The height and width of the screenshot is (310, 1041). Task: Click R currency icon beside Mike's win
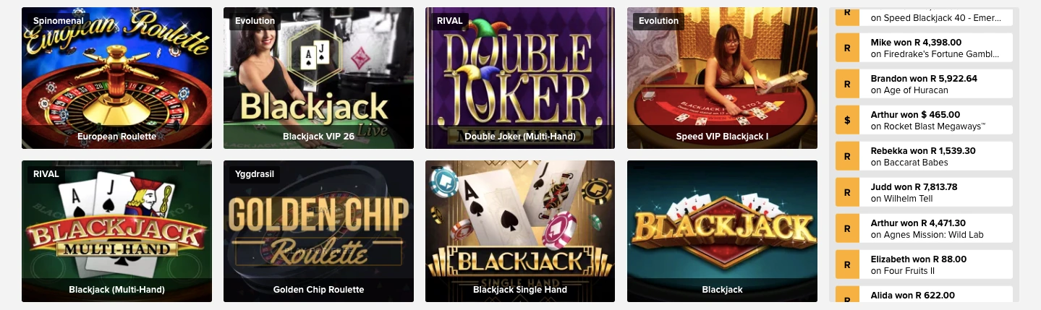(847, 48)
